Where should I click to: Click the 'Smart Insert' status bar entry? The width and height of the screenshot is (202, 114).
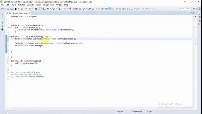click(137, 112)
